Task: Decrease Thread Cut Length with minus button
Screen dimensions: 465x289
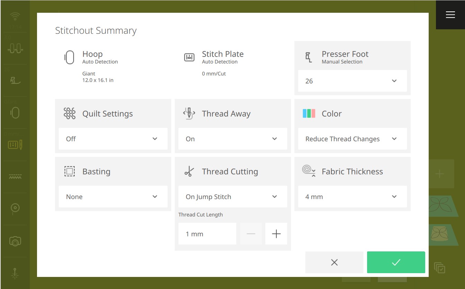Action: click(x=251, y=234)
